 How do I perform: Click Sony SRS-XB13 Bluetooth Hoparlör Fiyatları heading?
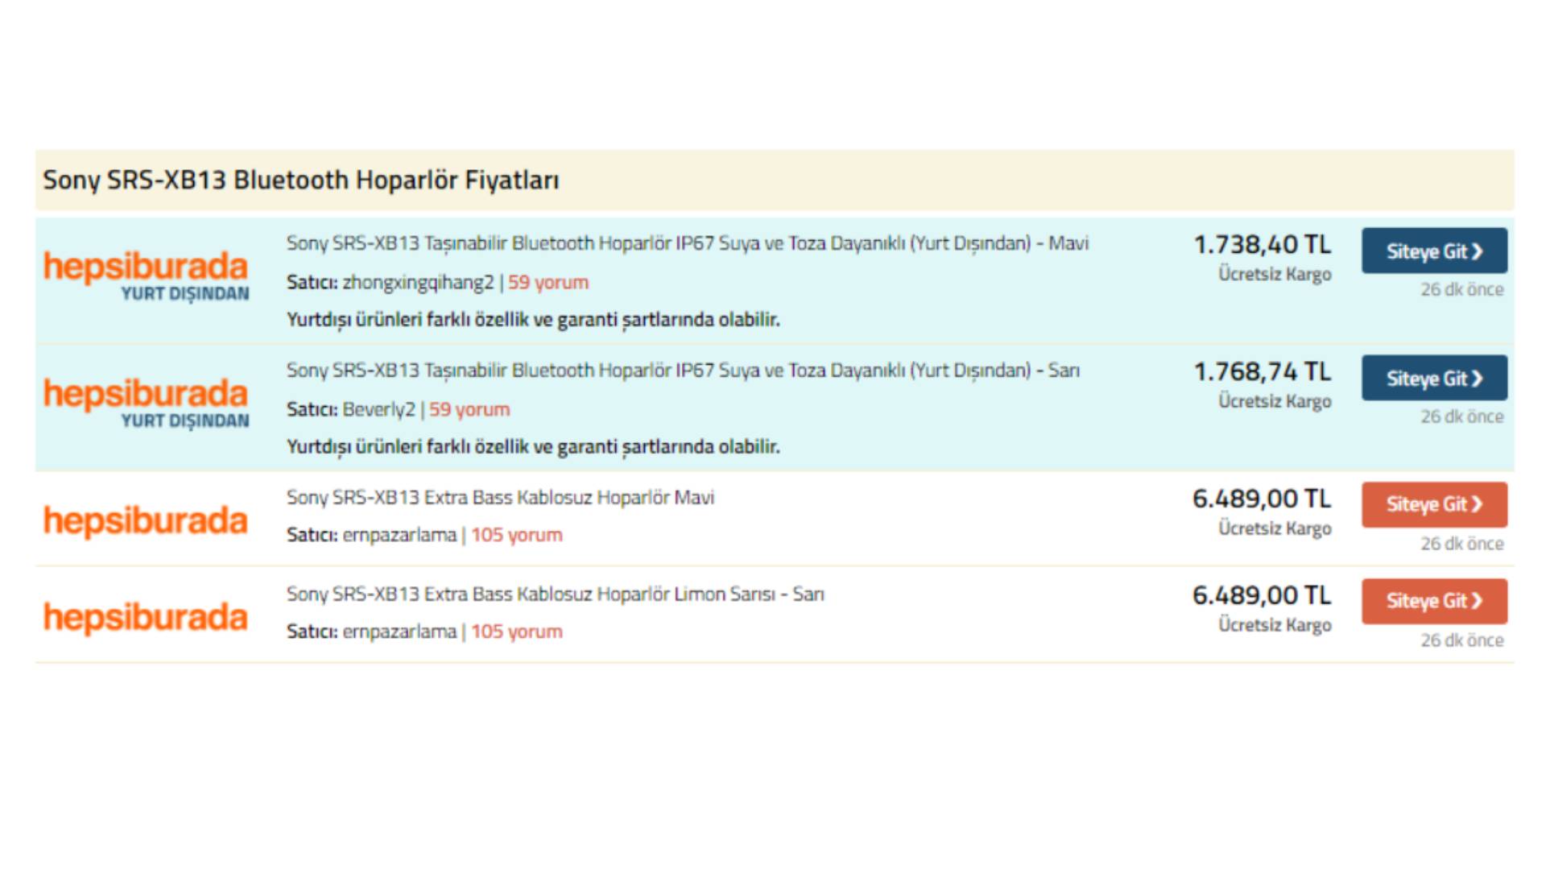pos(301,180)
